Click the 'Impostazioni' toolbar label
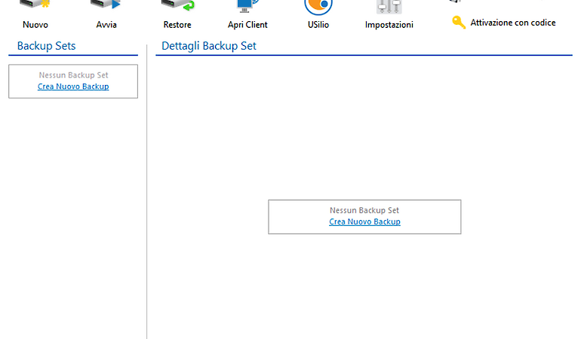Viewport: 581px width, 339px height. (x=389, y=25)
